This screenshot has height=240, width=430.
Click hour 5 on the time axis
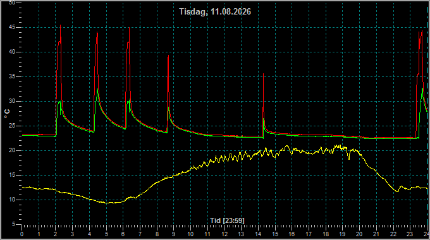[106, 234]
